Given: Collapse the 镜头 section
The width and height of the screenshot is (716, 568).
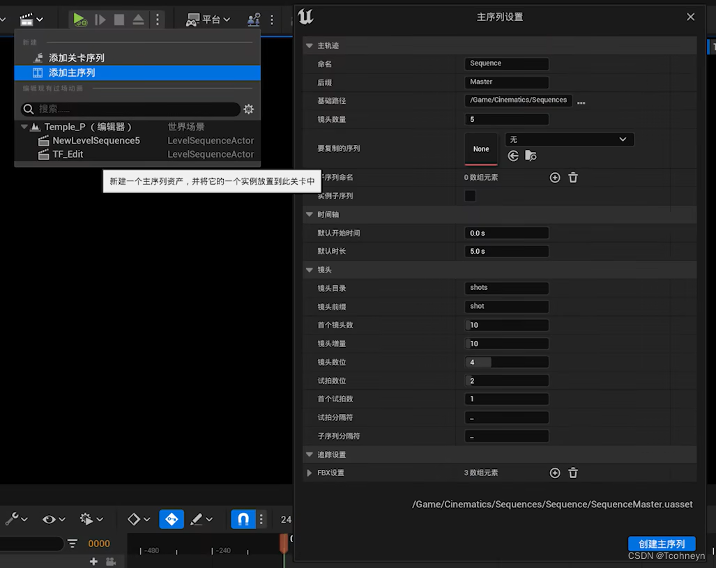Looking at the screenshot, I should [309, 270].
